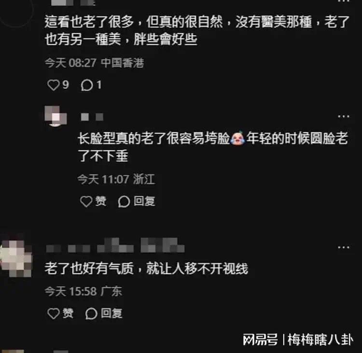Click the 赞 label on the Zhejiang reply

(101, 201)
